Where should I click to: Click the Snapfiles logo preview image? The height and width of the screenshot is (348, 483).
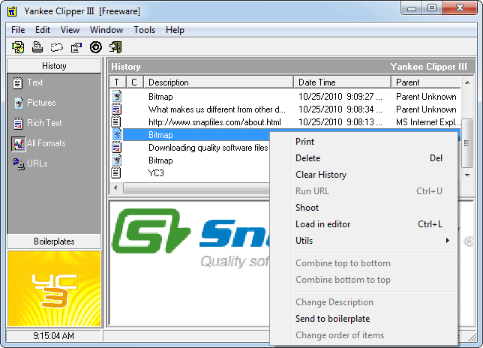[190, 237]
